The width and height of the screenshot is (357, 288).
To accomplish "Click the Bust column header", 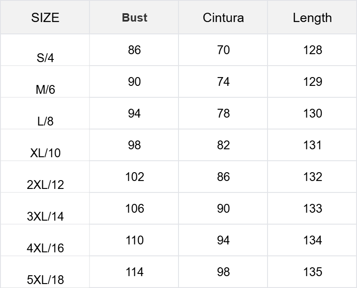I will 134,18.
